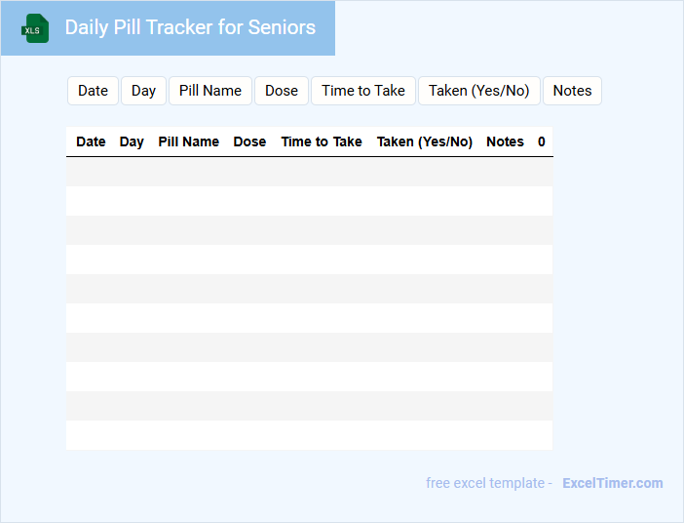Click the green XLS file icon

coord(36,28)
